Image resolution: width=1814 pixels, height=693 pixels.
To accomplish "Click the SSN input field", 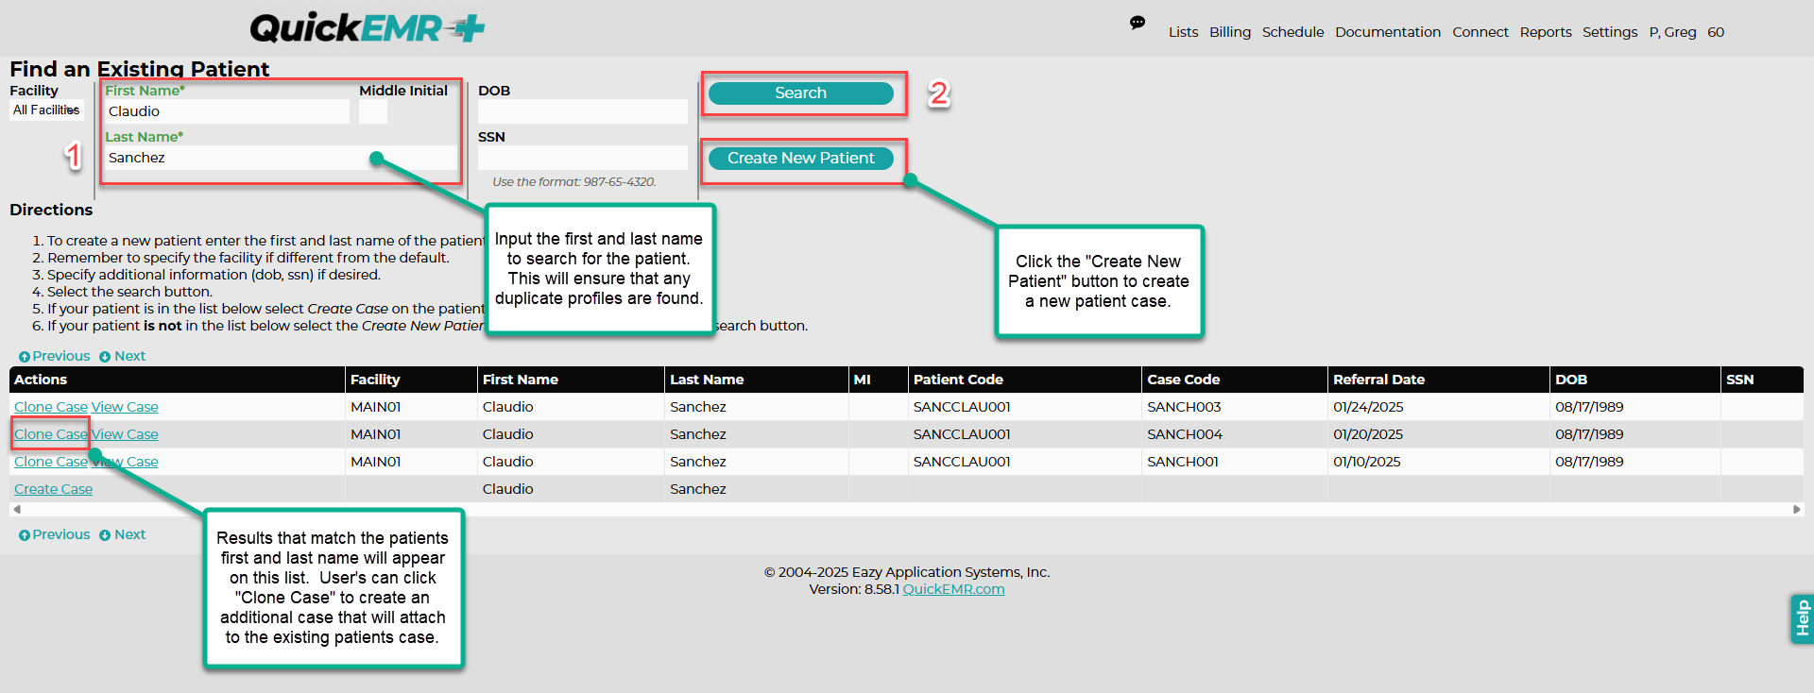I will pos(583,158).
